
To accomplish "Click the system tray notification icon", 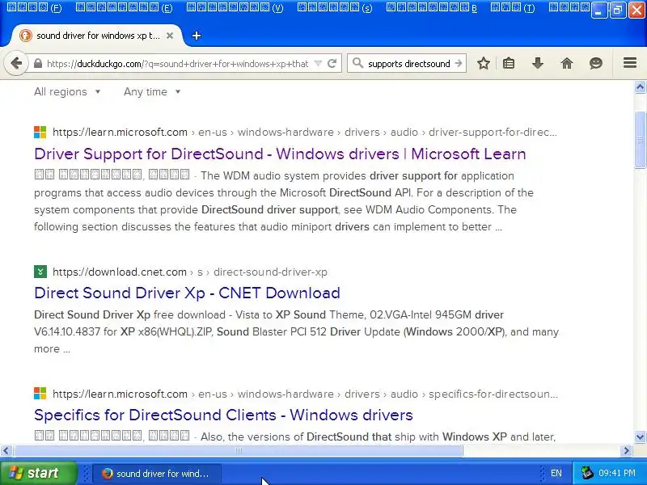I will tap(586, 473).
